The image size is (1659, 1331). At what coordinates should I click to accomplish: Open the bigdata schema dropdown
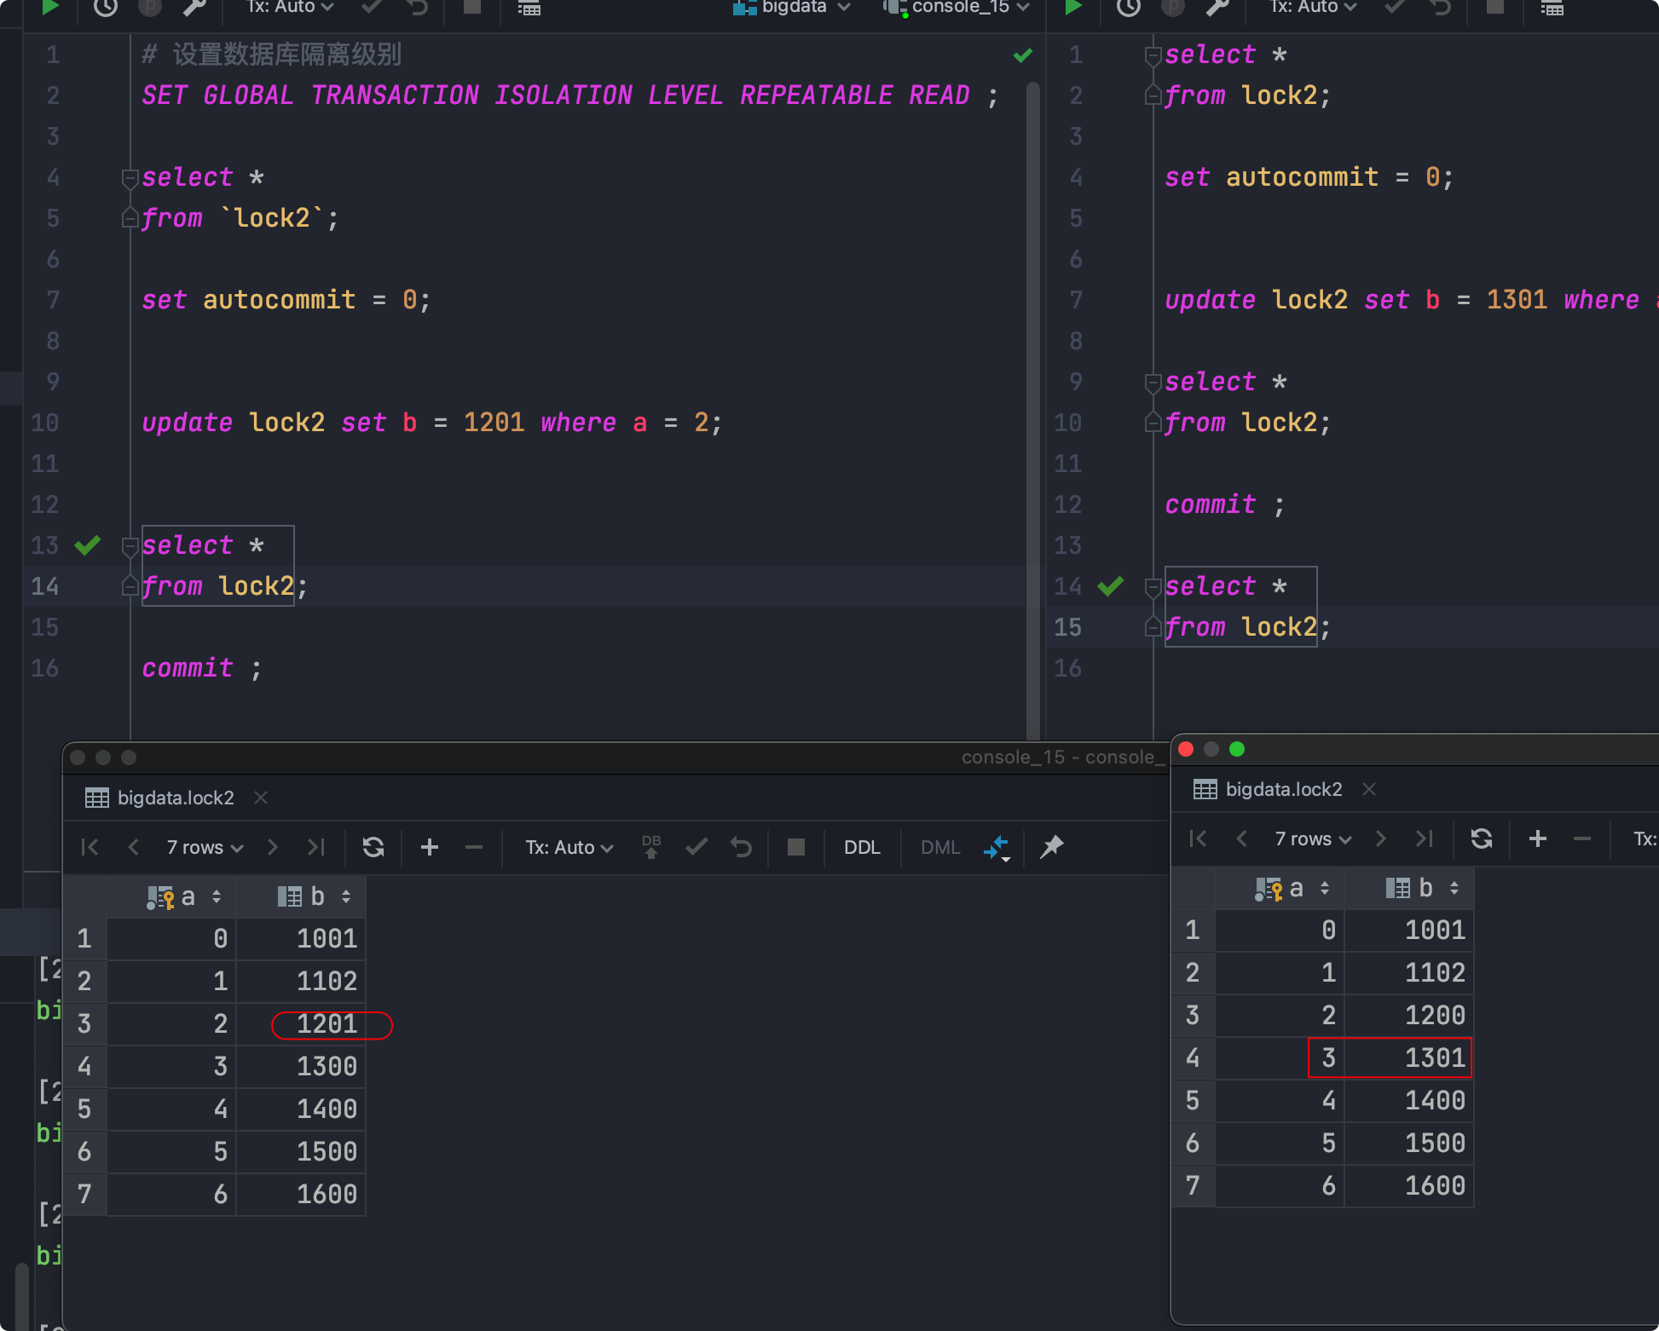coord(792,8)
